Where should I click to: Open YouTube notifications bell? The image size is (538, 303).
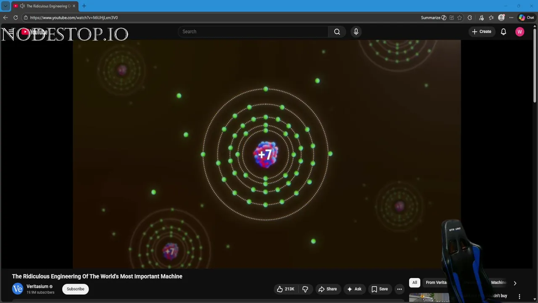tap(504, 32)
